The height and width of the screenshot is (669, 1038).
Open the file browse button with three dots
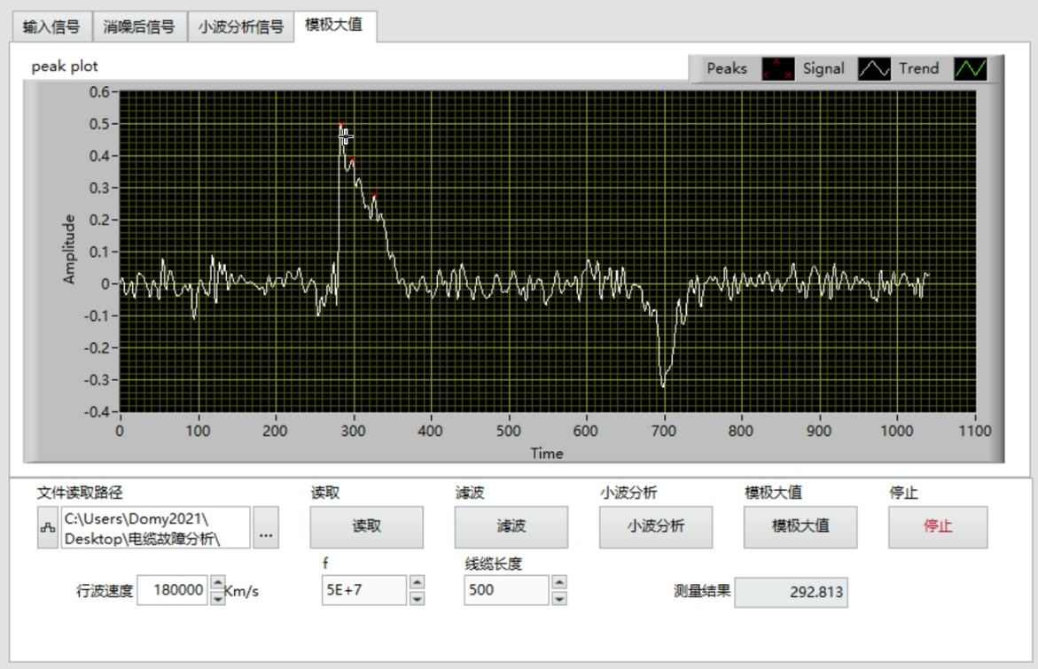tap(266, 527)
